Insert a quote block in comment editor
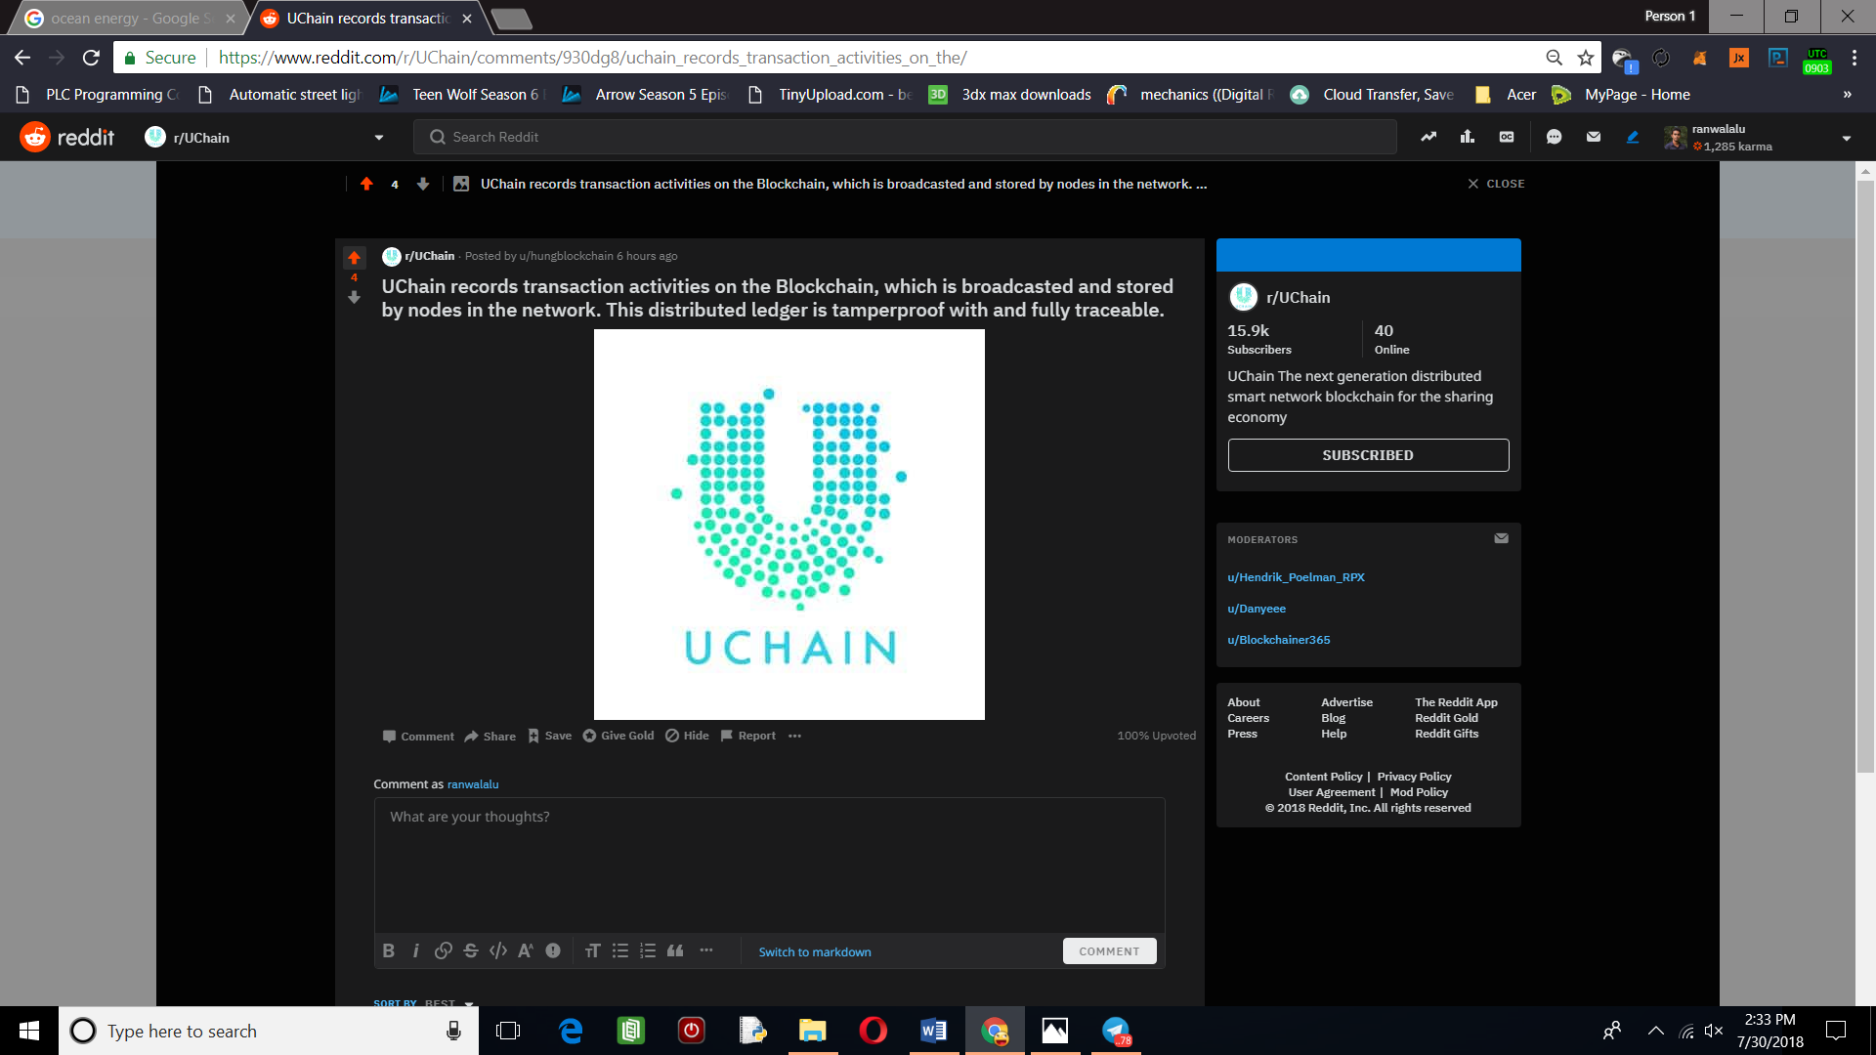Viewport: 1876px width, 1055px height. 675,950
